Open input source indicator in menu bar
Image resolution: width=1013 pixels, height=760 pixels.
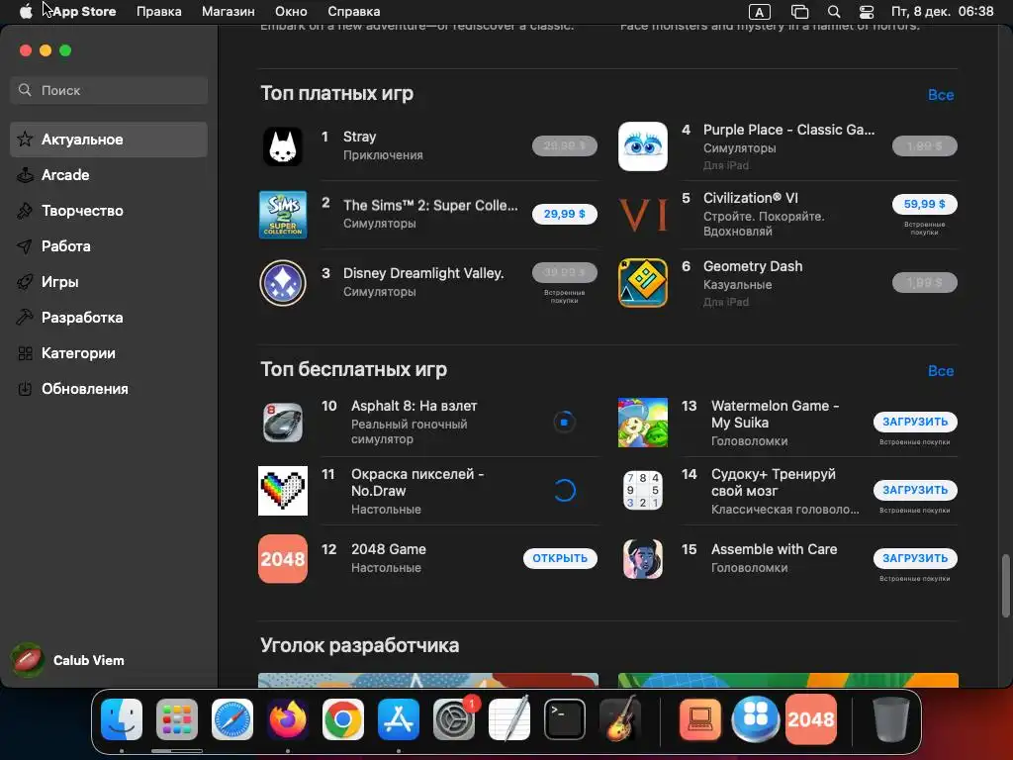760,12
